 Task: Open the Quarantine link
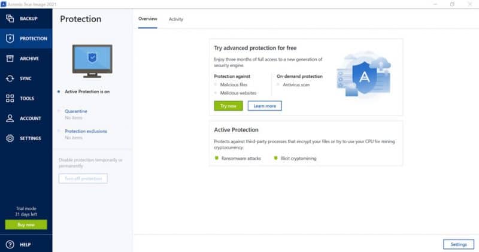coord(76,111)
